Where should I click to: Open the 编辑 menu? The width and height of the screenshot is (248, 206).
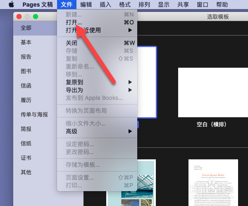click(x=86, y=5)
